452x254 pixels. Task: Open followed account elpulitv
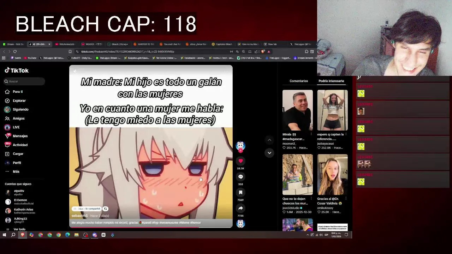coord(15,192)
